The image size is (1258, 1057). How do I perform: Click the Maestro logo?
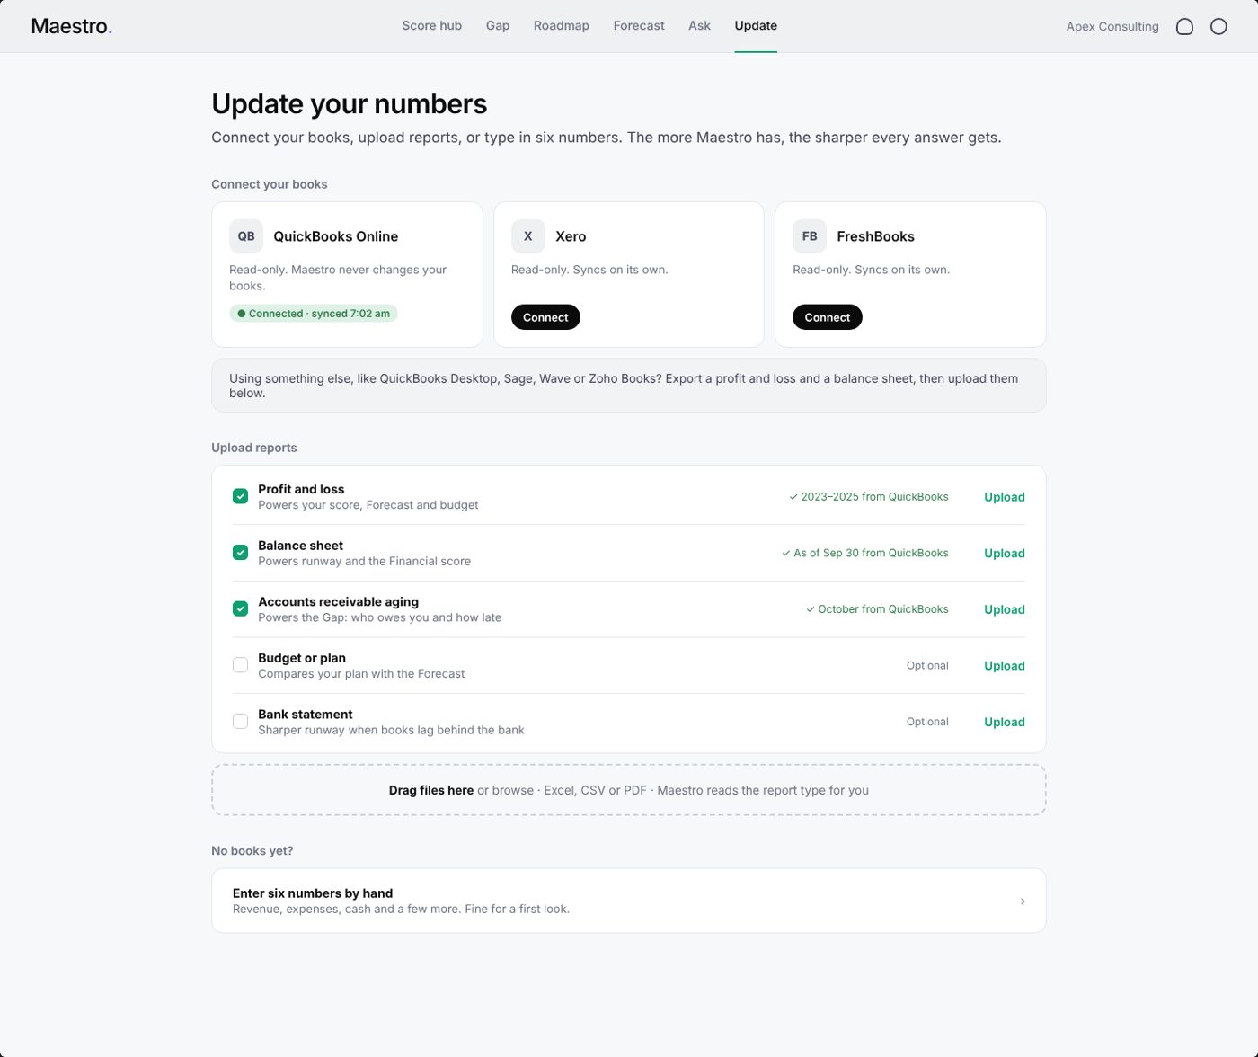(x=72, y=26)
